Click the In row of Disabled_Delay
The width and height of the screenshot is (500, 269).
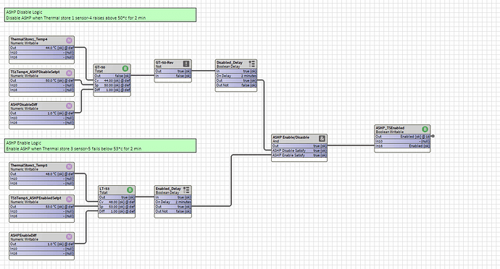pyautogui.click(x=236, y=71)
